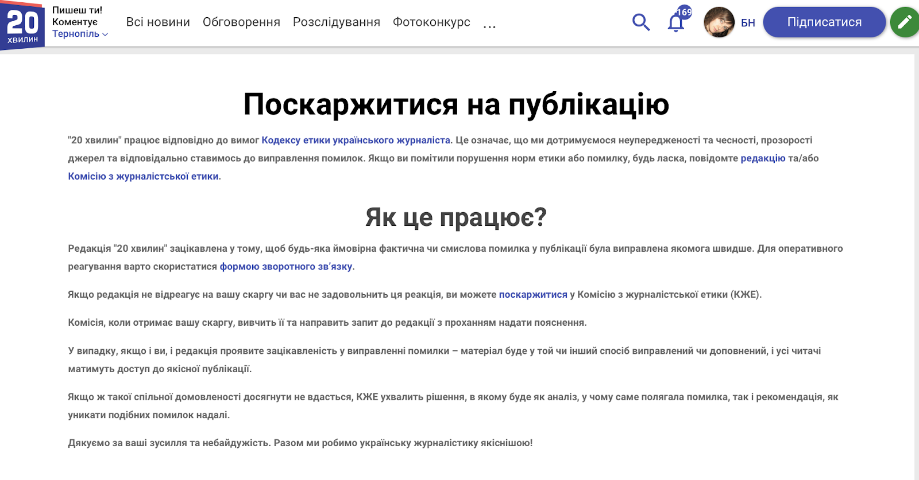Open the 20 хвилин logo homepage
This screenshot has width=919, height=480.
(x=22, y=25)
